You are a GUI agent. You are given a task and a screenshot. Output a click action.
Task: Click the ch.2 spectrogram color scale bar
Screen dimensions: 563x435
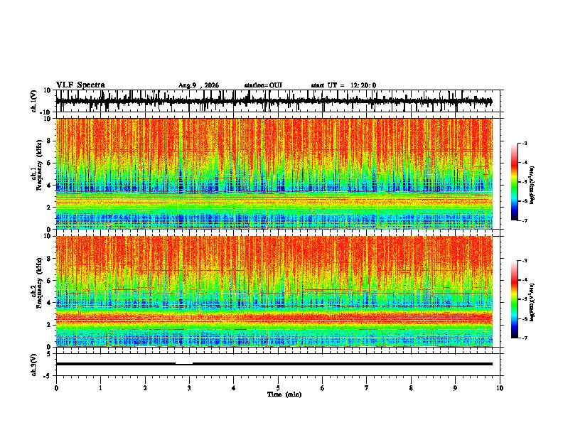point(514,299)
